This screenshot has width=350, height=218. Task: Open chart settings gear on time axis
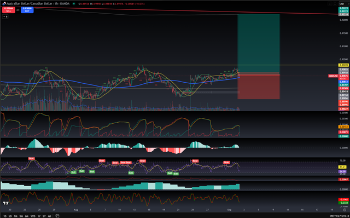pyautogui.click(x=345, y=210)
